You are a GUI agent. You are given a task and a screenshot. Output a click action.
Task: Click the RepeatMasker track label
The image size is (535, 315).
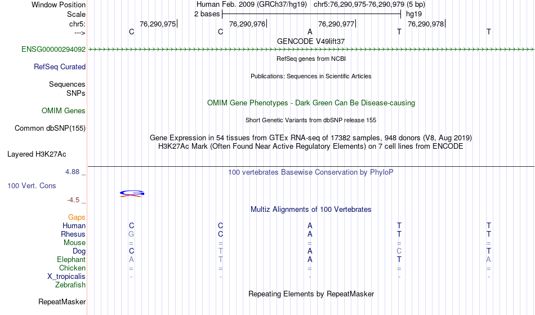tap(62, 302)
